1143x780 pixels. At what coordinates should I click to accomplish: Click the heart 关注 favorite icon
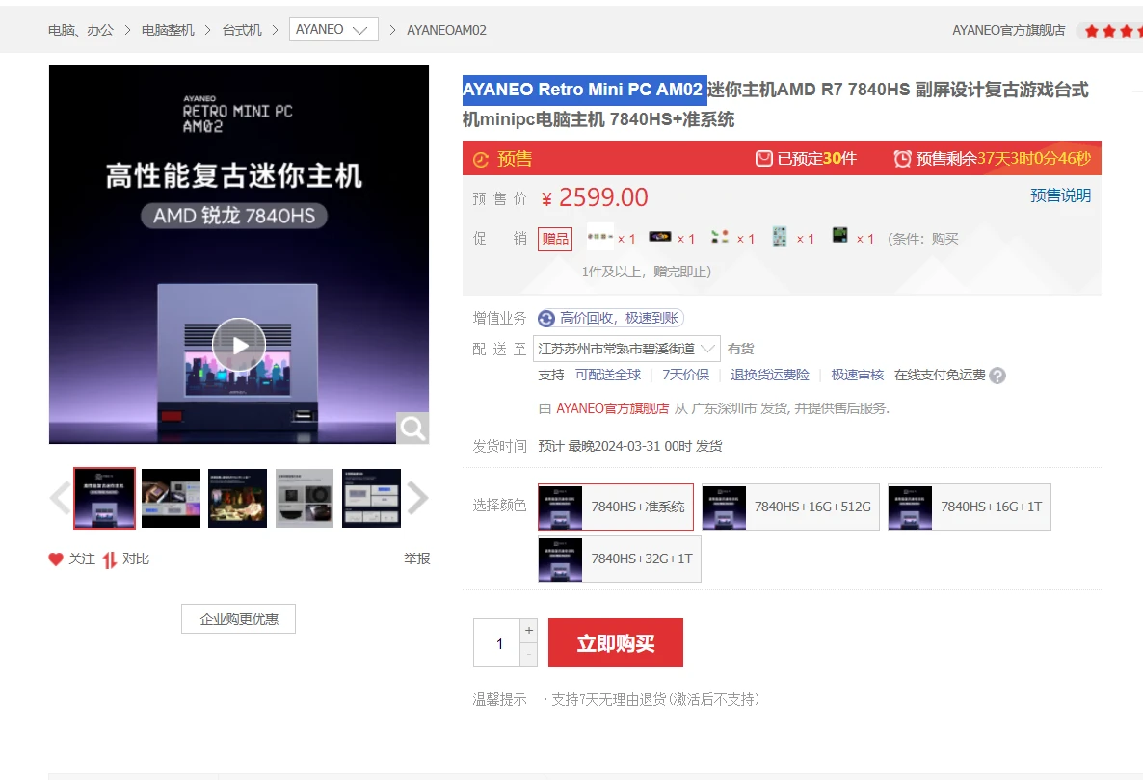tap(56, 559)
